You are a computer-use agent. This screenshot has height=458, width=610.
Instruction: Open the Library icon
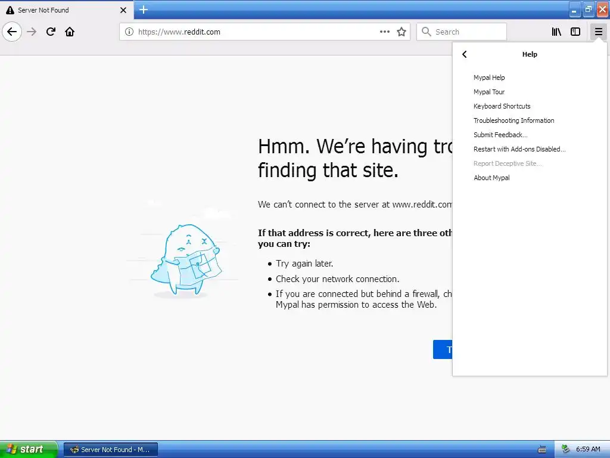pos(556,32)
